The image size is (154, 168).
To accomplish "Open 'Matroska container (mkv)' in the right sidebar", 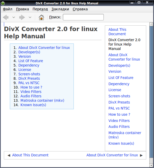I will tap(125, 135).
